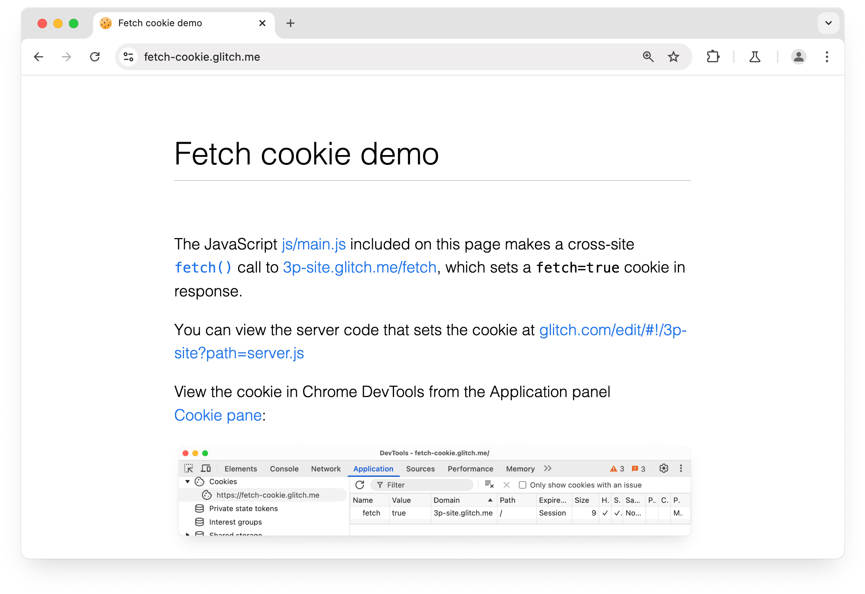Click the refresh cookies icon
865x594 pixels.
coord(360,485)
